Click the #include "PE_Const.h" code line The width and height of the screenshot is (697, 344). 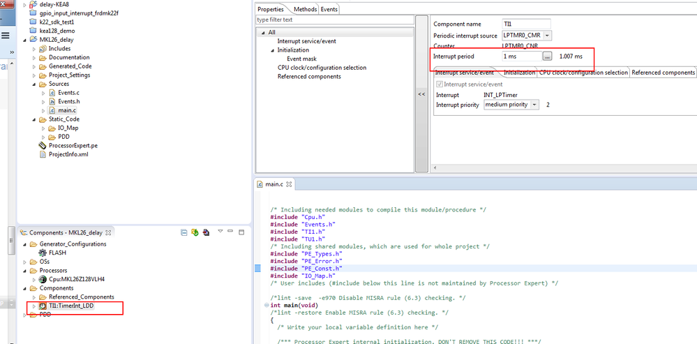[306, 269]
